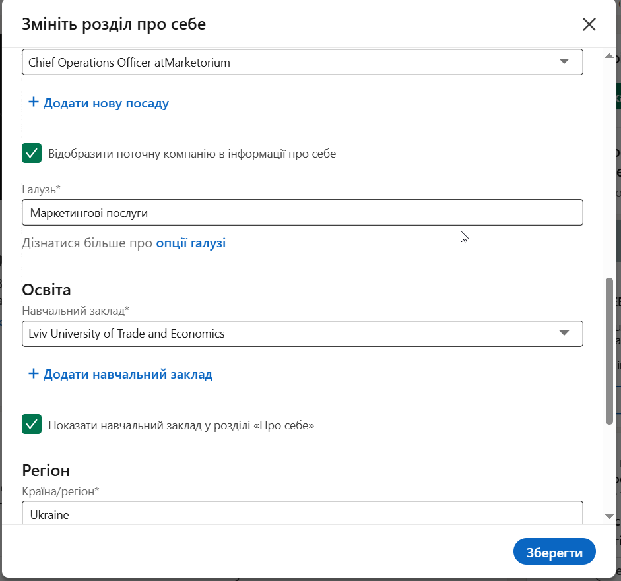Click plus icon next to Додати нову посаду
The image size is (621, 581).
pyautogui.click(x=33, y=103)
